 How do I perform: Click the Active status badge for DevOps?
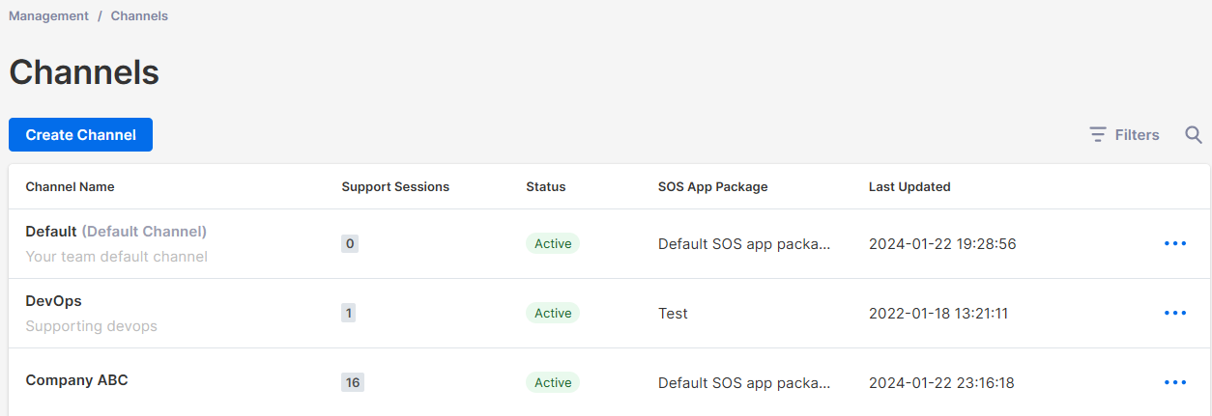coord(553,313)
